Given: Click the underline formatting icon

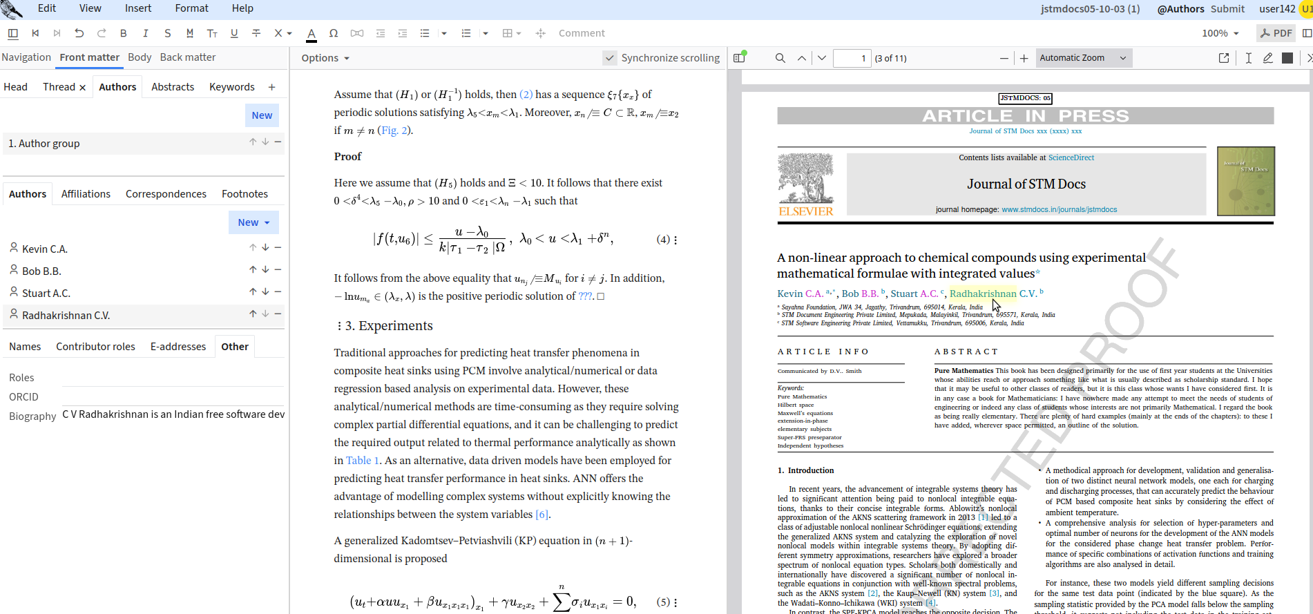Looking at the screenshot, I should pos(234,33).
